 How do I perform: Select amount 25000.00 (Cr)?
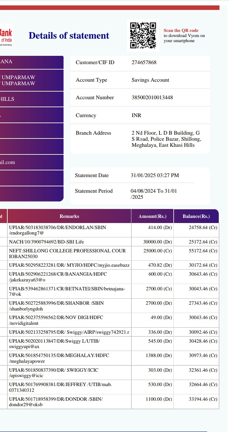158,251
